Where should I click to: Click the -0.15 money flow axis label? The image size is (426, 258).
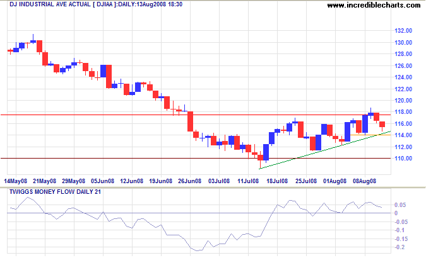pos(400,239)
